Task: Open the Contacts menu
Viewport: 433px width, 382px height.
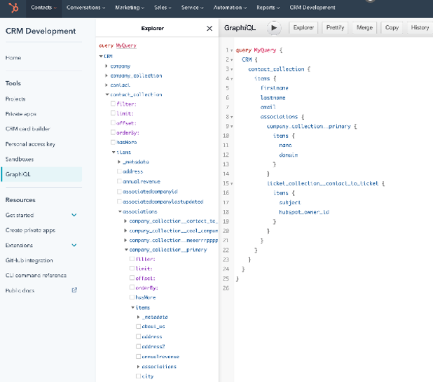Action: pos(43,8)
